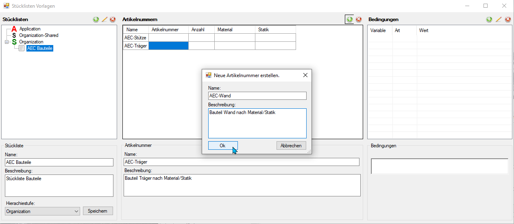Delete the selected Artikelnummer
Image resolution: width=514 pixels, height=224 pixels.
359,19
